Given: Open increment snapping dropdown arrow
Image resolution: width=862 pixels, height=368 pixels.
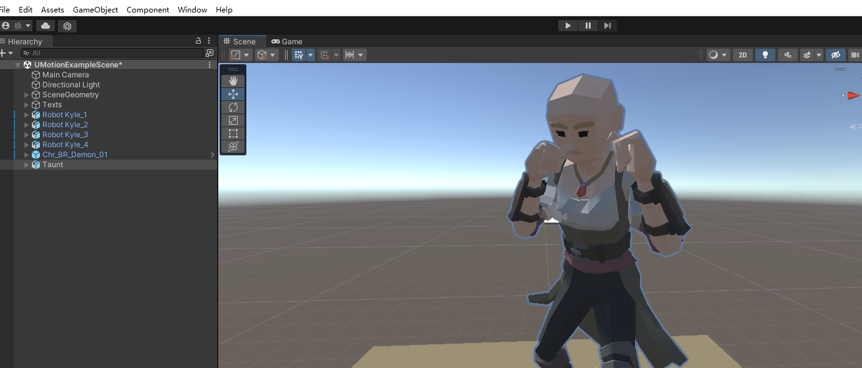Looking at the screenshot, I should (361, 55).
